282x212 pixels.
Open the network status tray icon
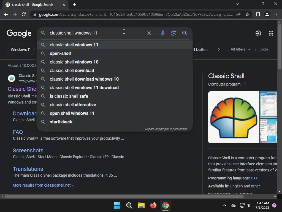click(x=242, y=205)
